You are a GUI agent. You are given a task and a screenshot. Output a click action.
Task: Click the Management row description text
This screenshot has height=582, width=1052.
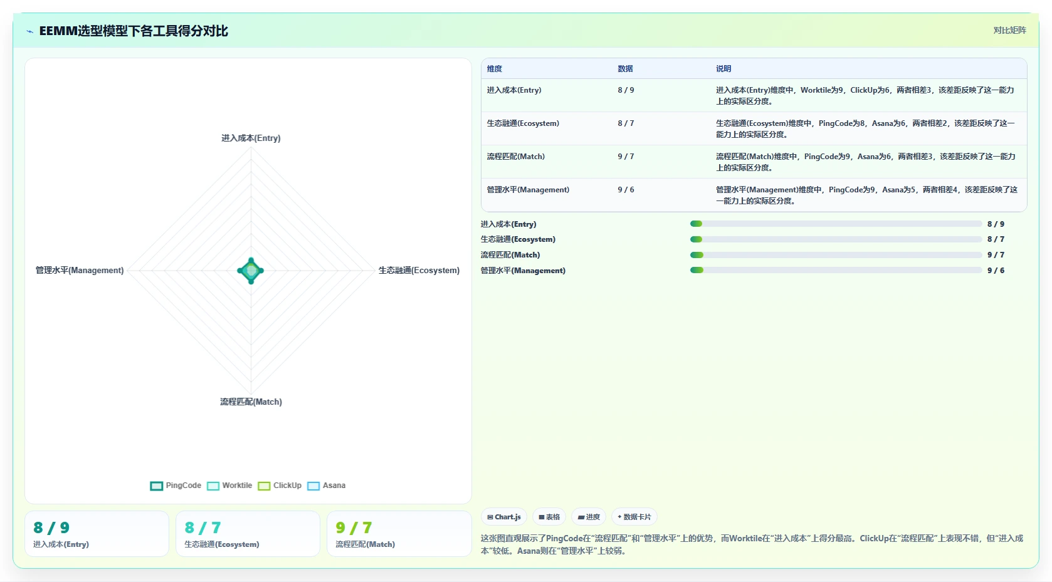click(866, 195)
